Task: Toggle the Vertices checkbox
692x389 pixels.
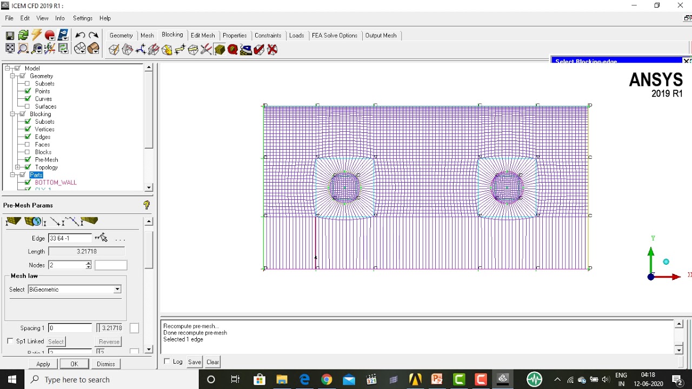Action: coord(28,129)
